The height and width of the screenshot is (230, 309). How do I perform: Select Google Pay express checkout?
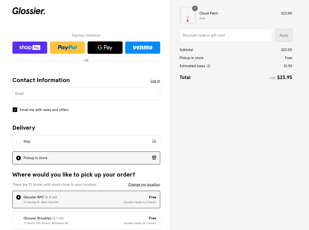tap(105, 48)
